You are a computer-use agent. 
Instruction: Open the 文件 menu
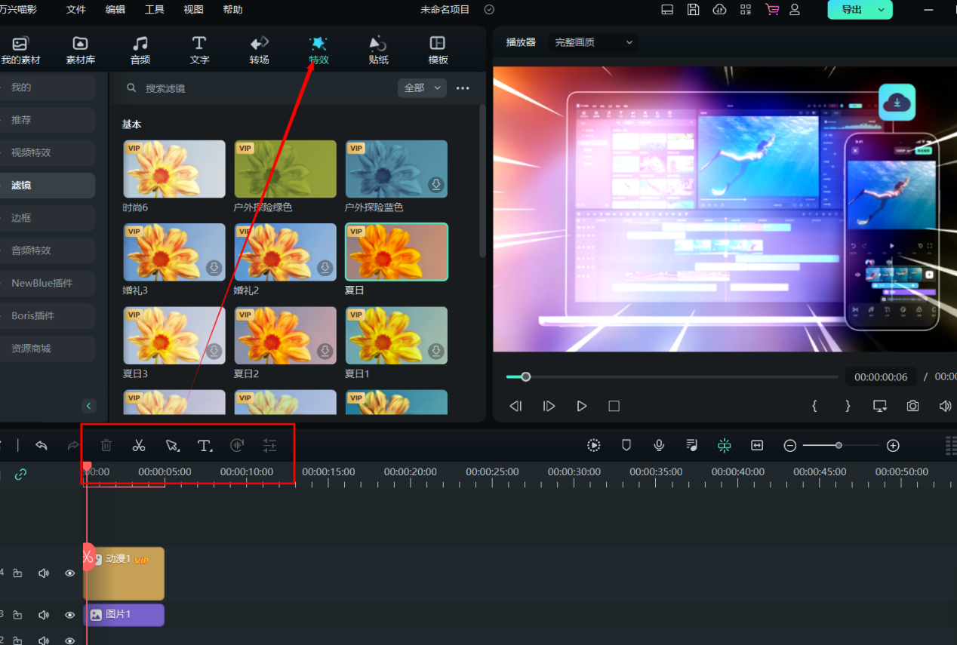point(75,10)
